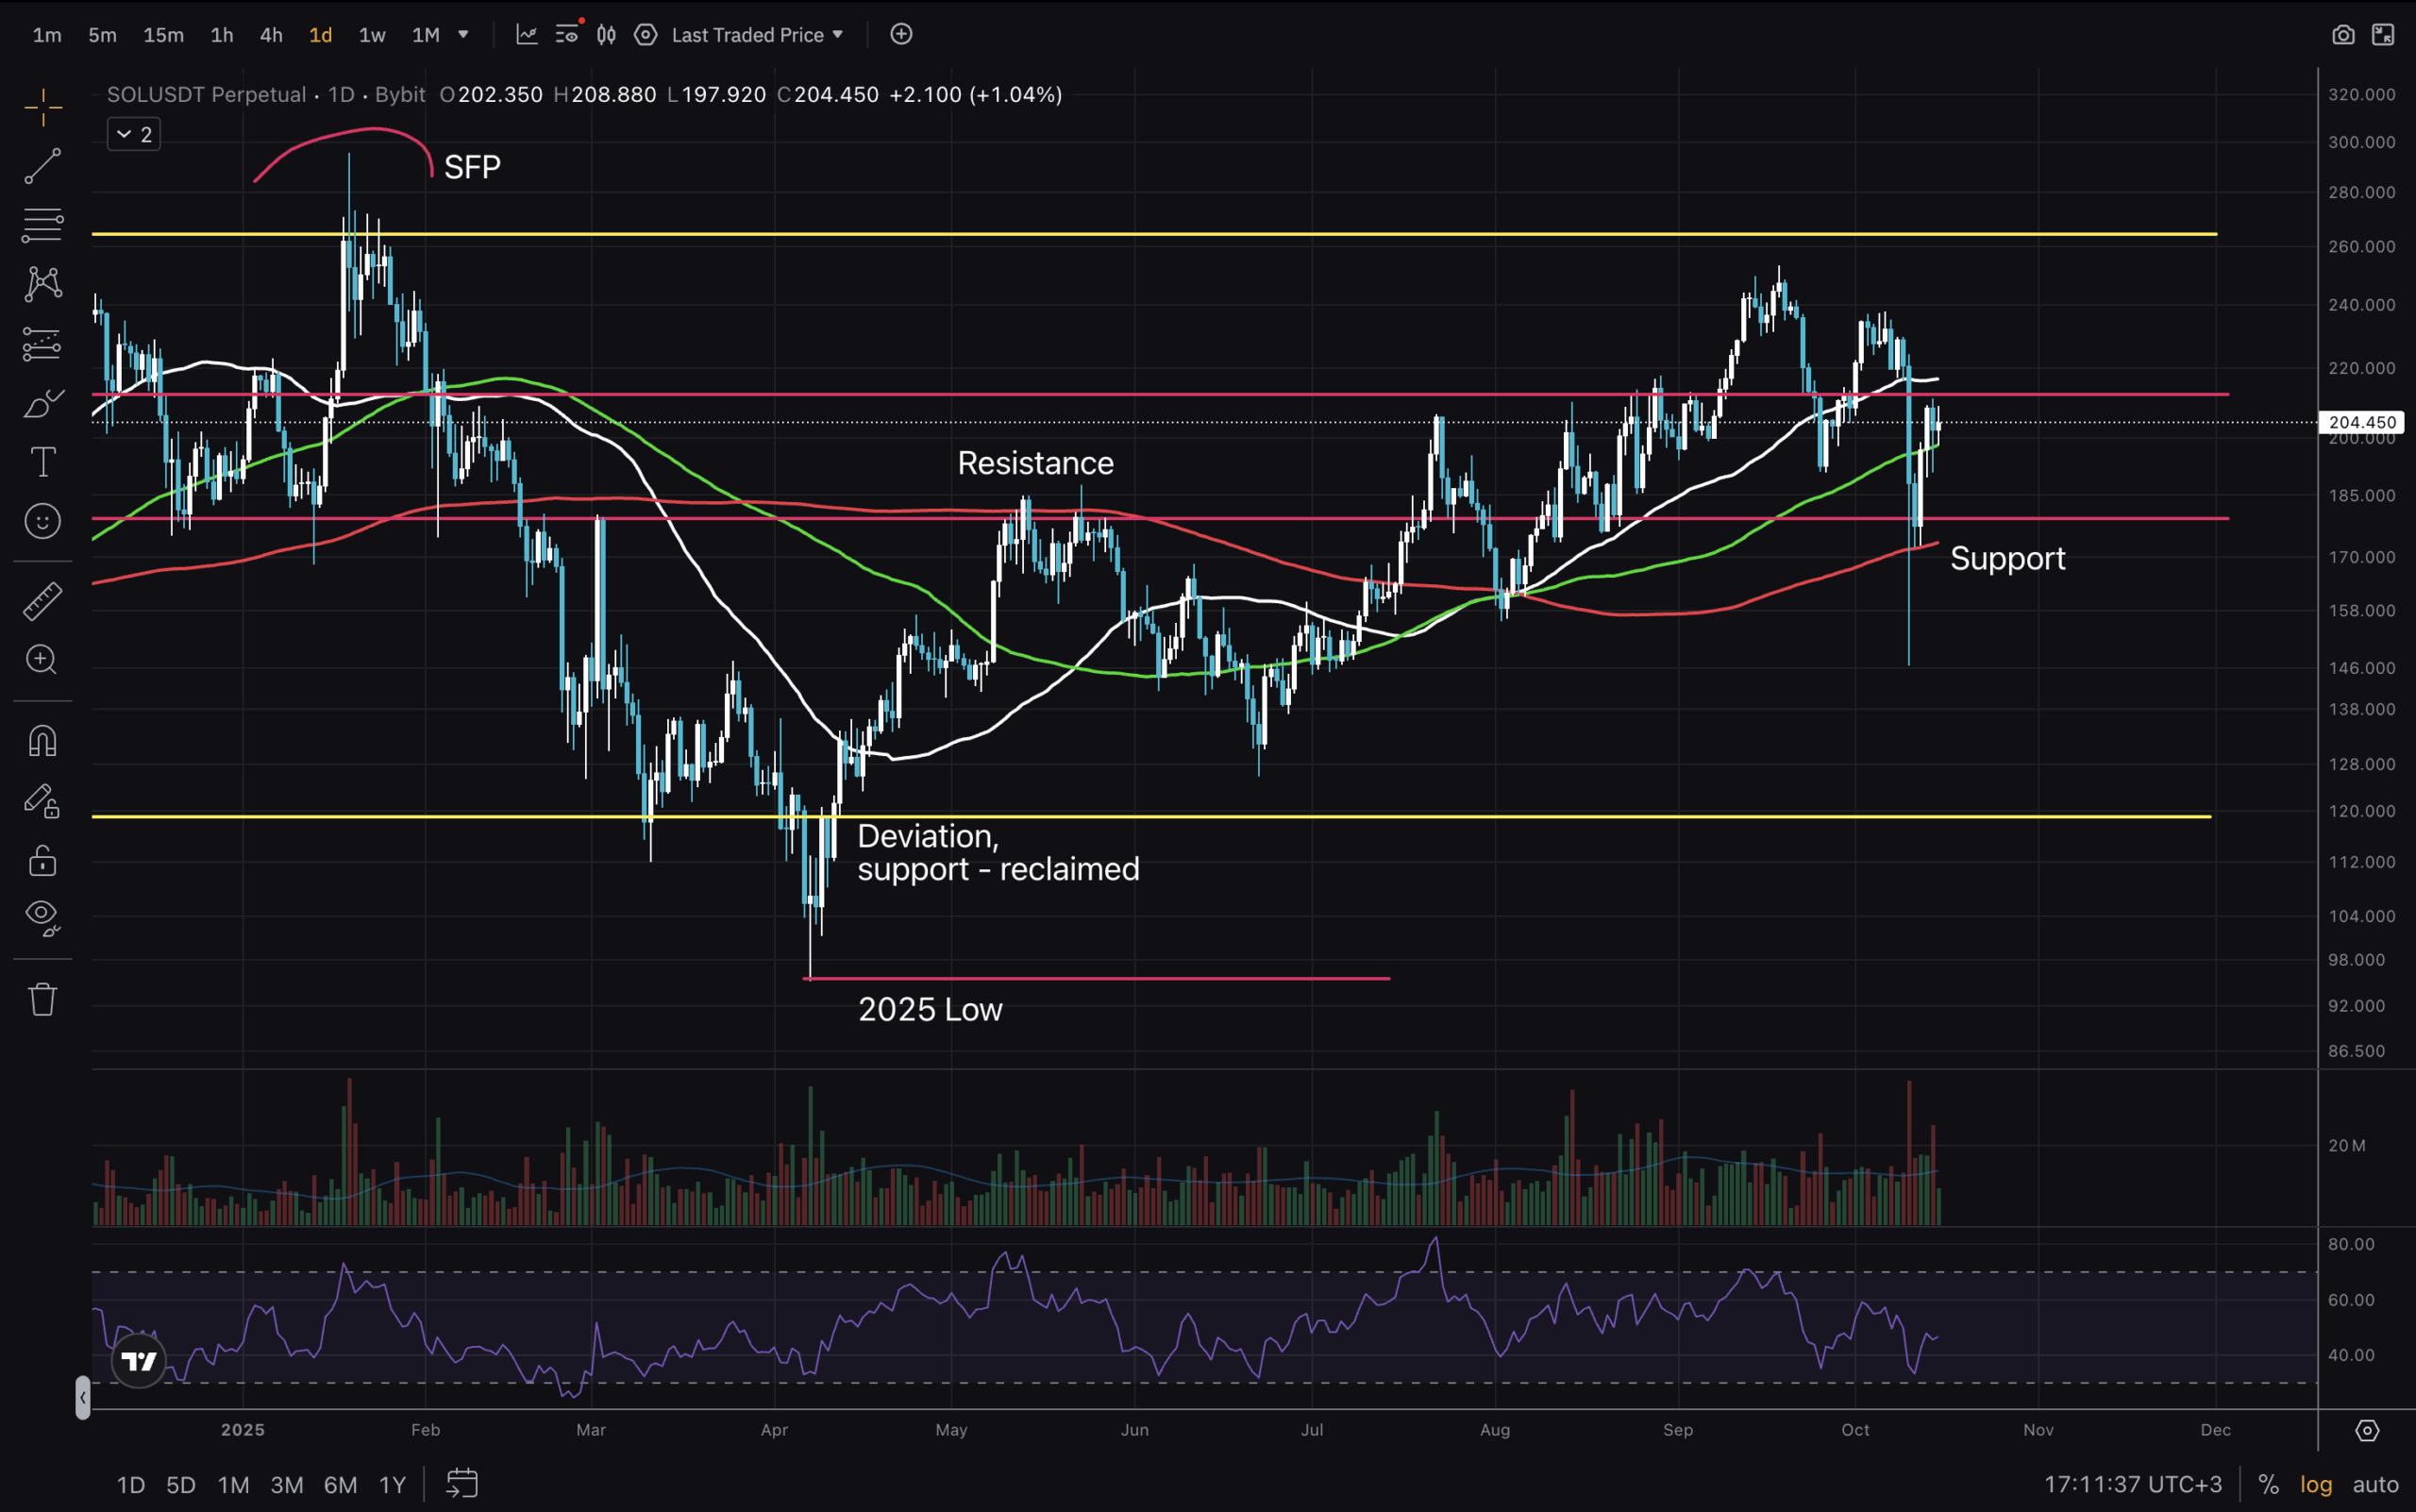
Task: Select the trend line drawing tool
Action: 42,166
